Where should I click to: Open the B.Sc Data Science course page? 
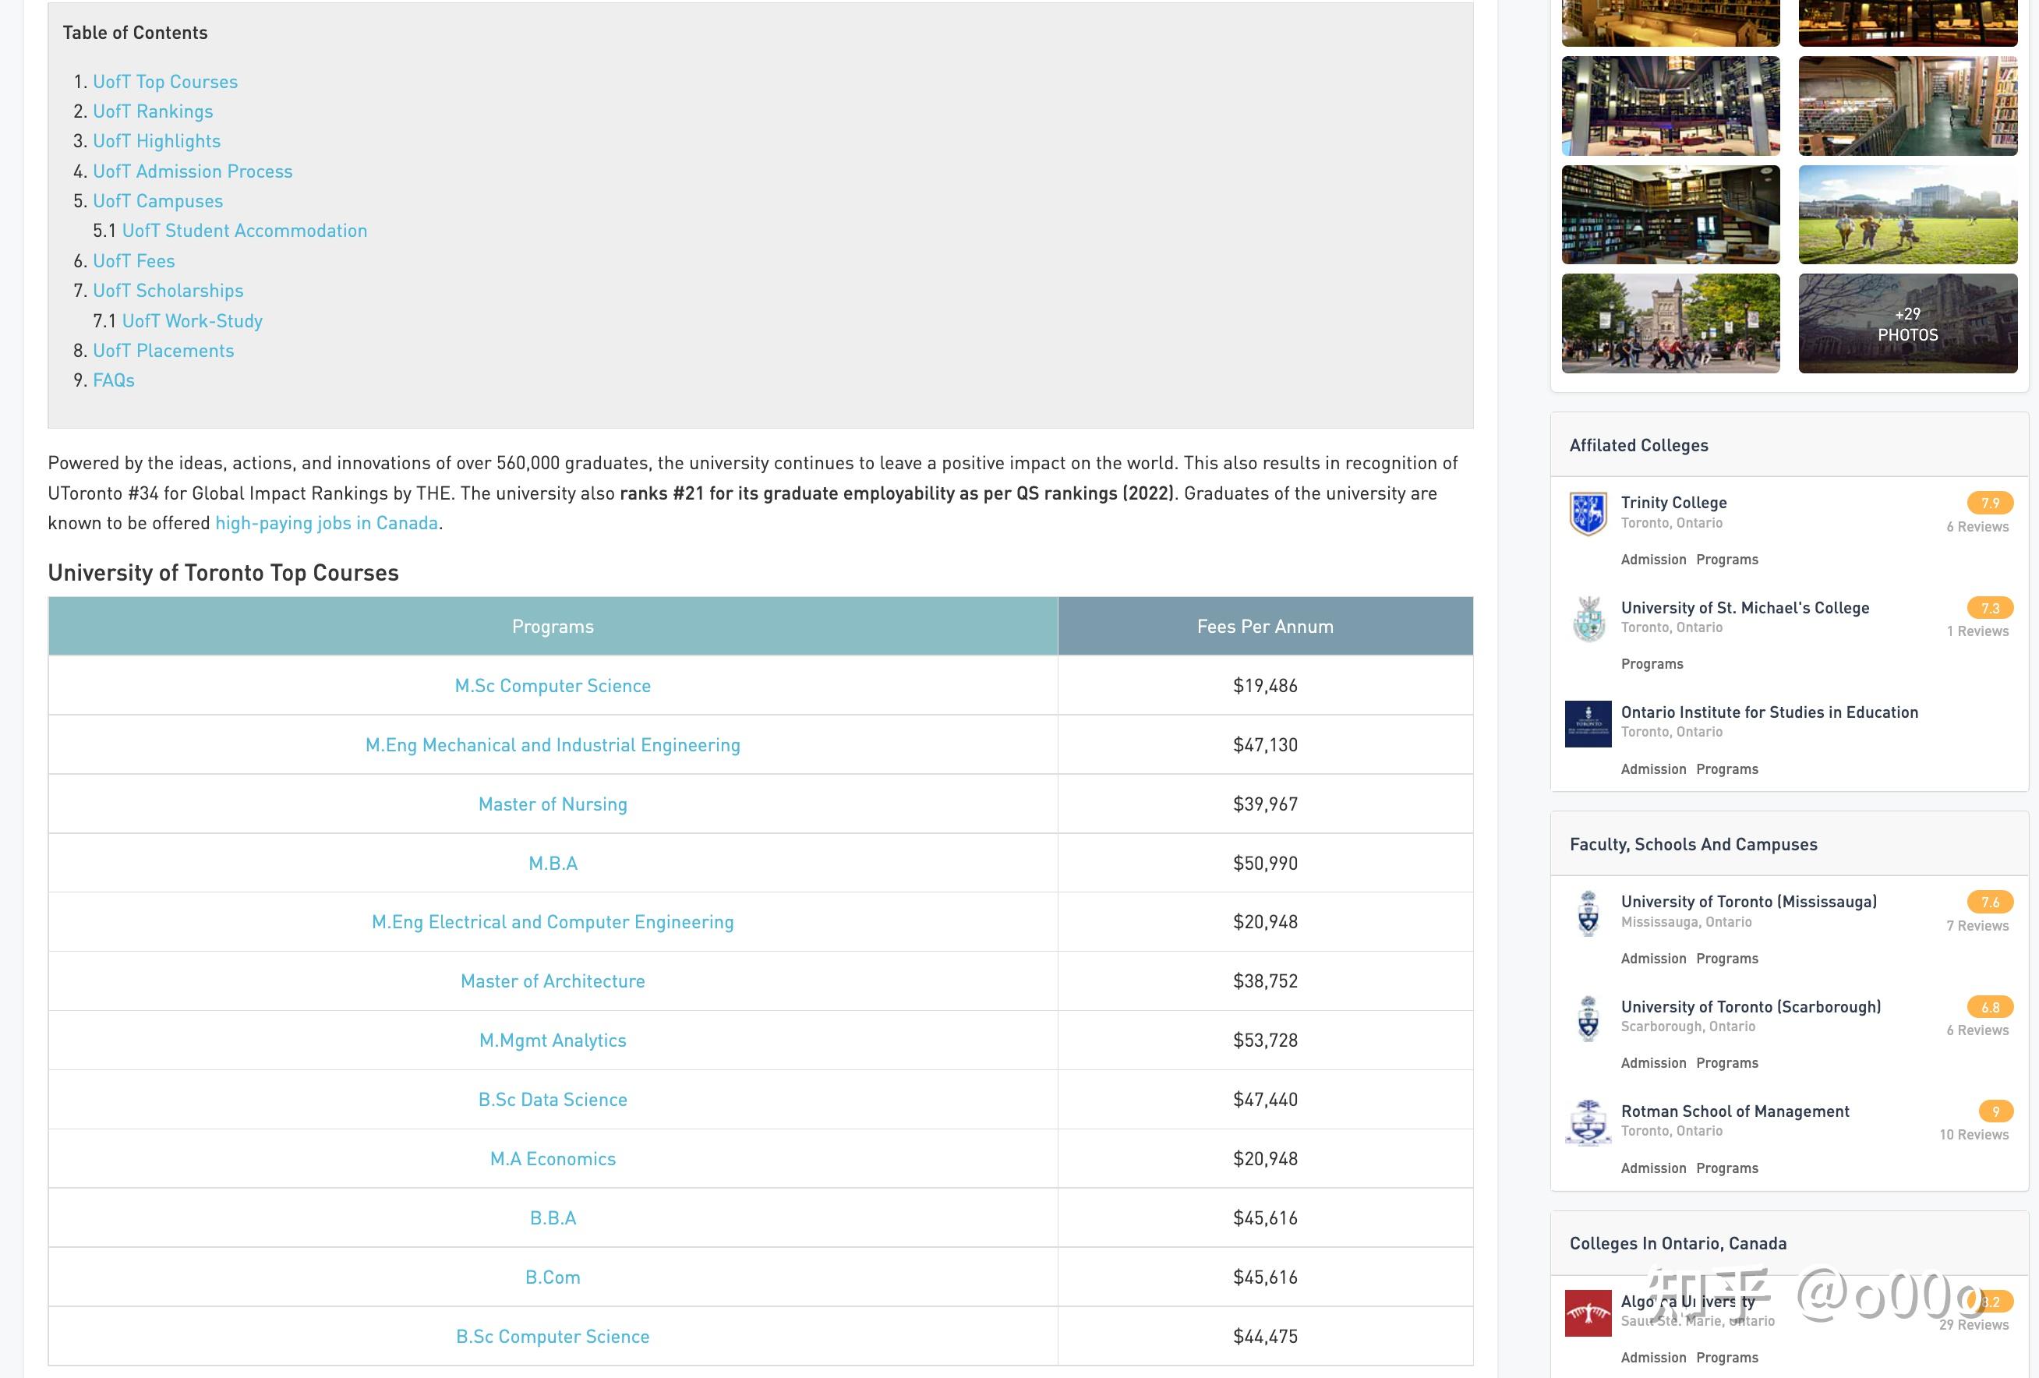(x=553, y=1100)
